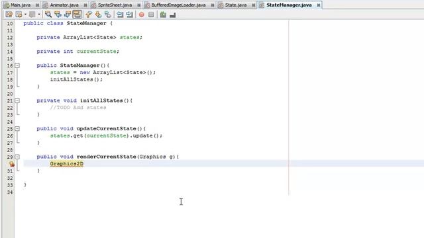Click the 'Graphics g' parameter on line 29

pos(157,157)
